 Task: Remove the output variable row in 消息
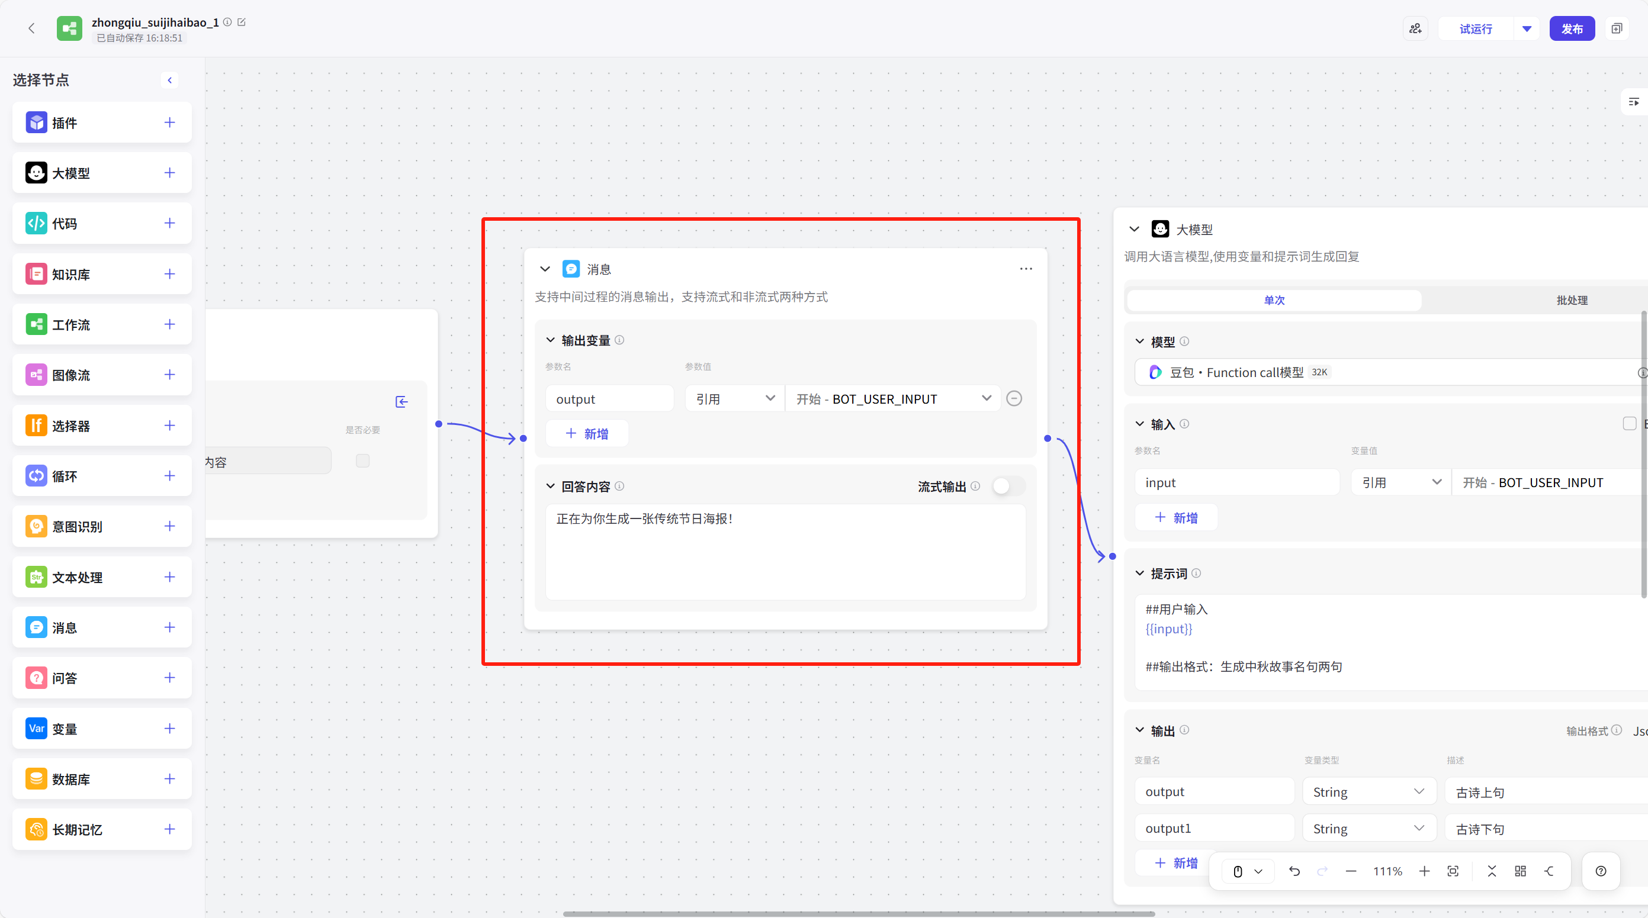1014,399
